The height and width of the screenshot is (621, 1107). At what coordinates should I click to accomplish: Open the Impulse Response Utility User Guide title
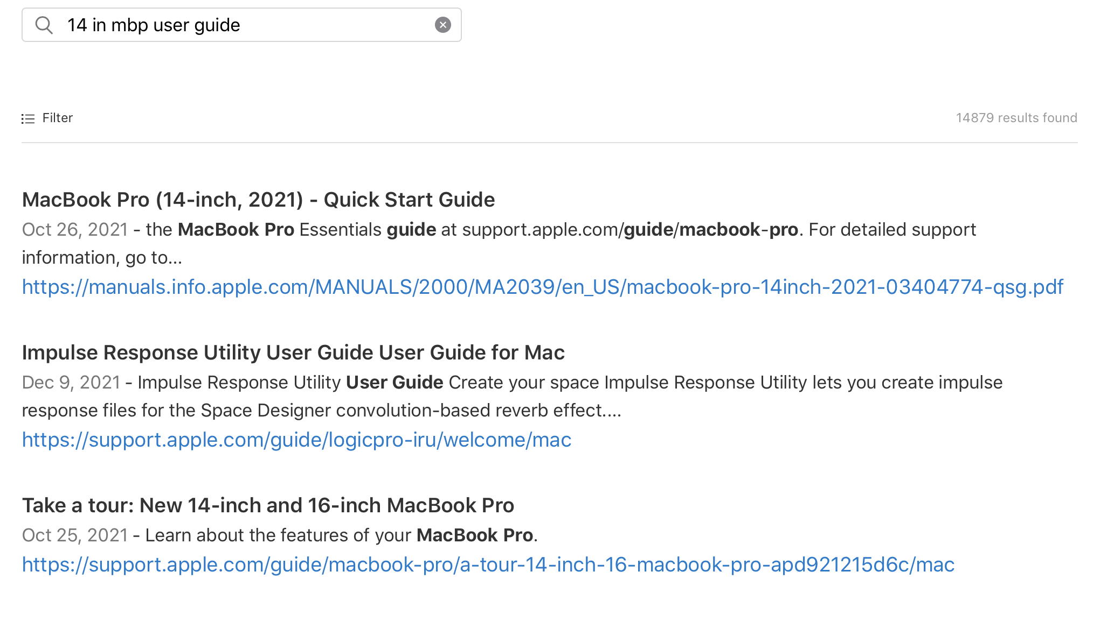tap(293, 352)
